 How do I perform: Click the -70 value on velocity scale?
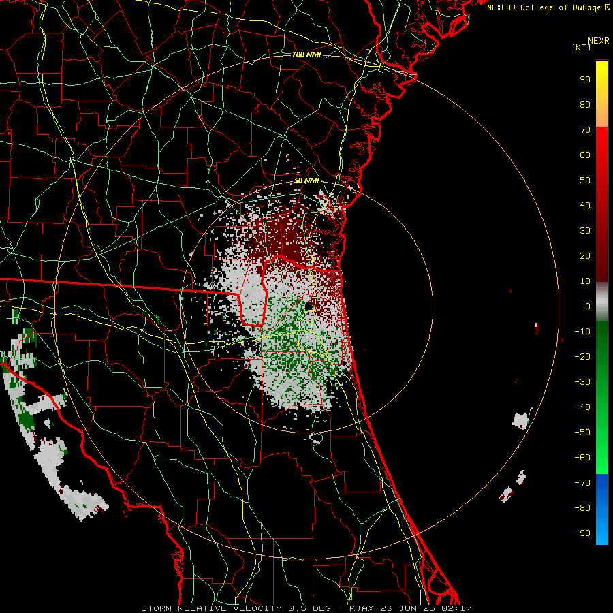[582, 483]
